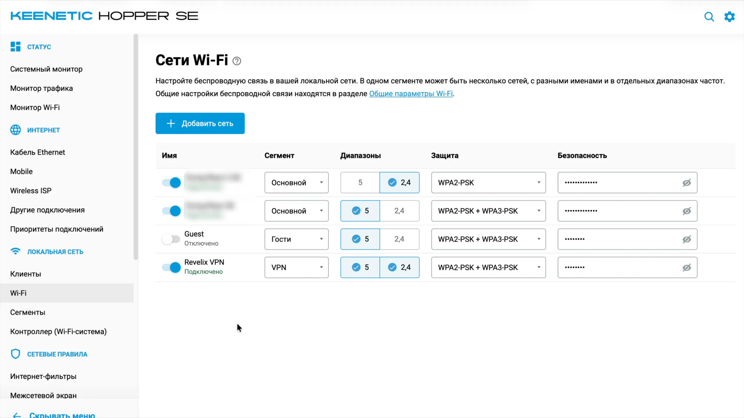Turn off the second Основной network switch

pyautogui.click(x=171, y=211)
